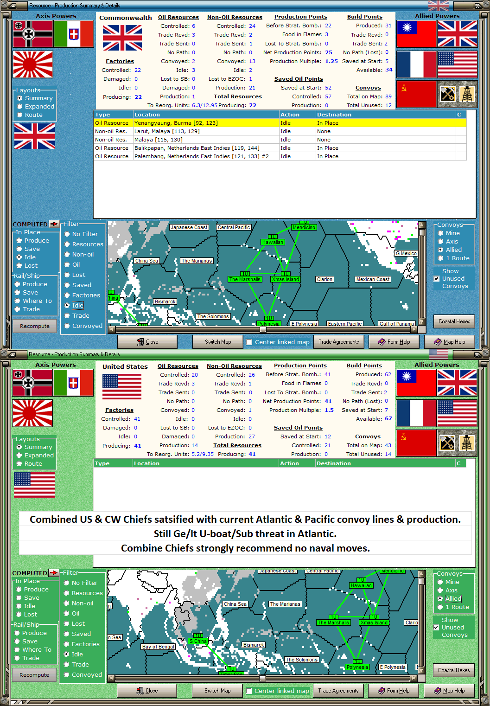Click the vertical map scrollbar thumb, top window
This screenshot has height=706, width=490.
422,232
